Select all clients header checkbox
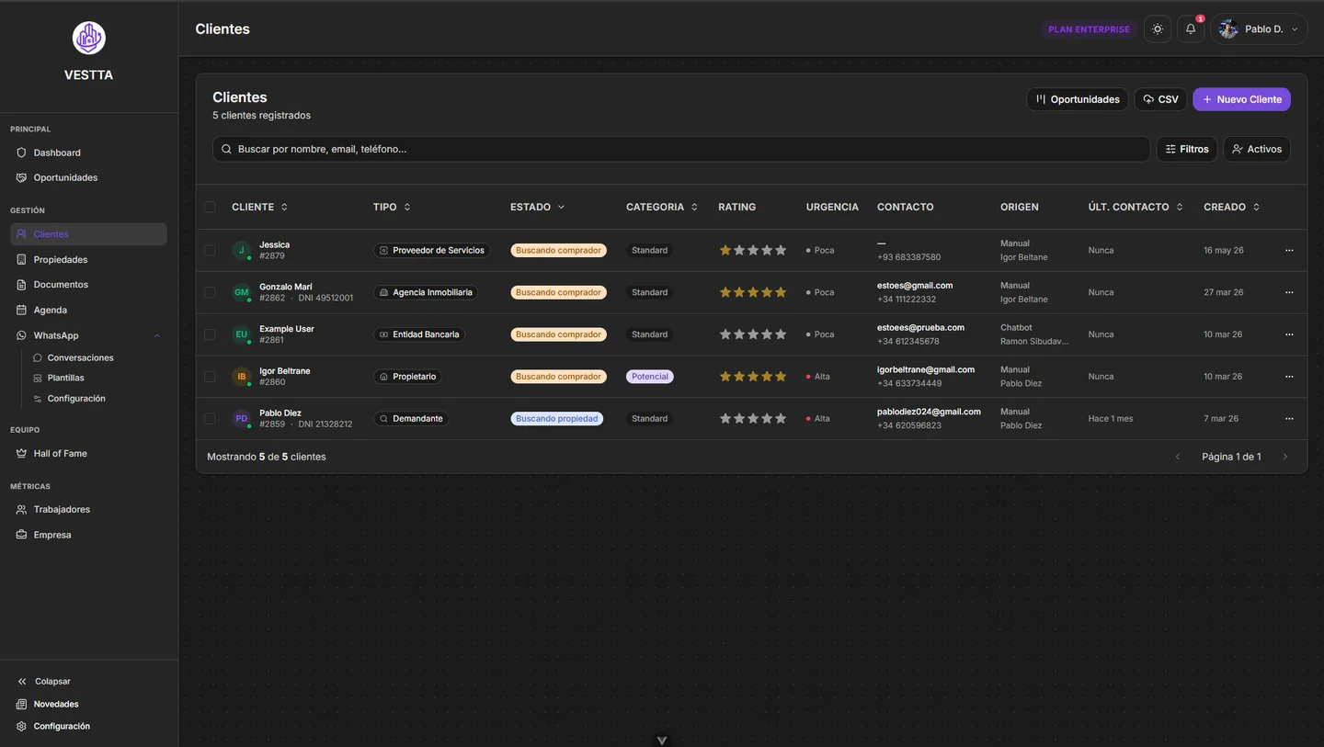Screen dimensions: 1324x747 210,207
